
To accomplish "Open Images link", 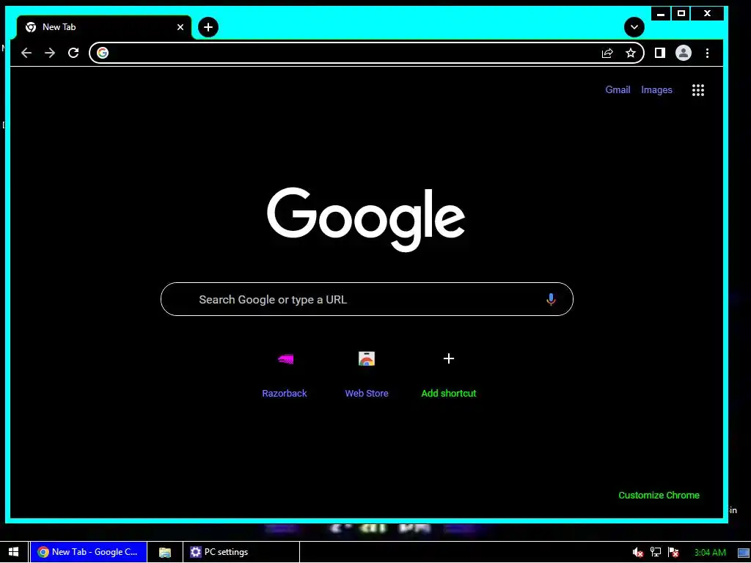I will pos(656,89).
